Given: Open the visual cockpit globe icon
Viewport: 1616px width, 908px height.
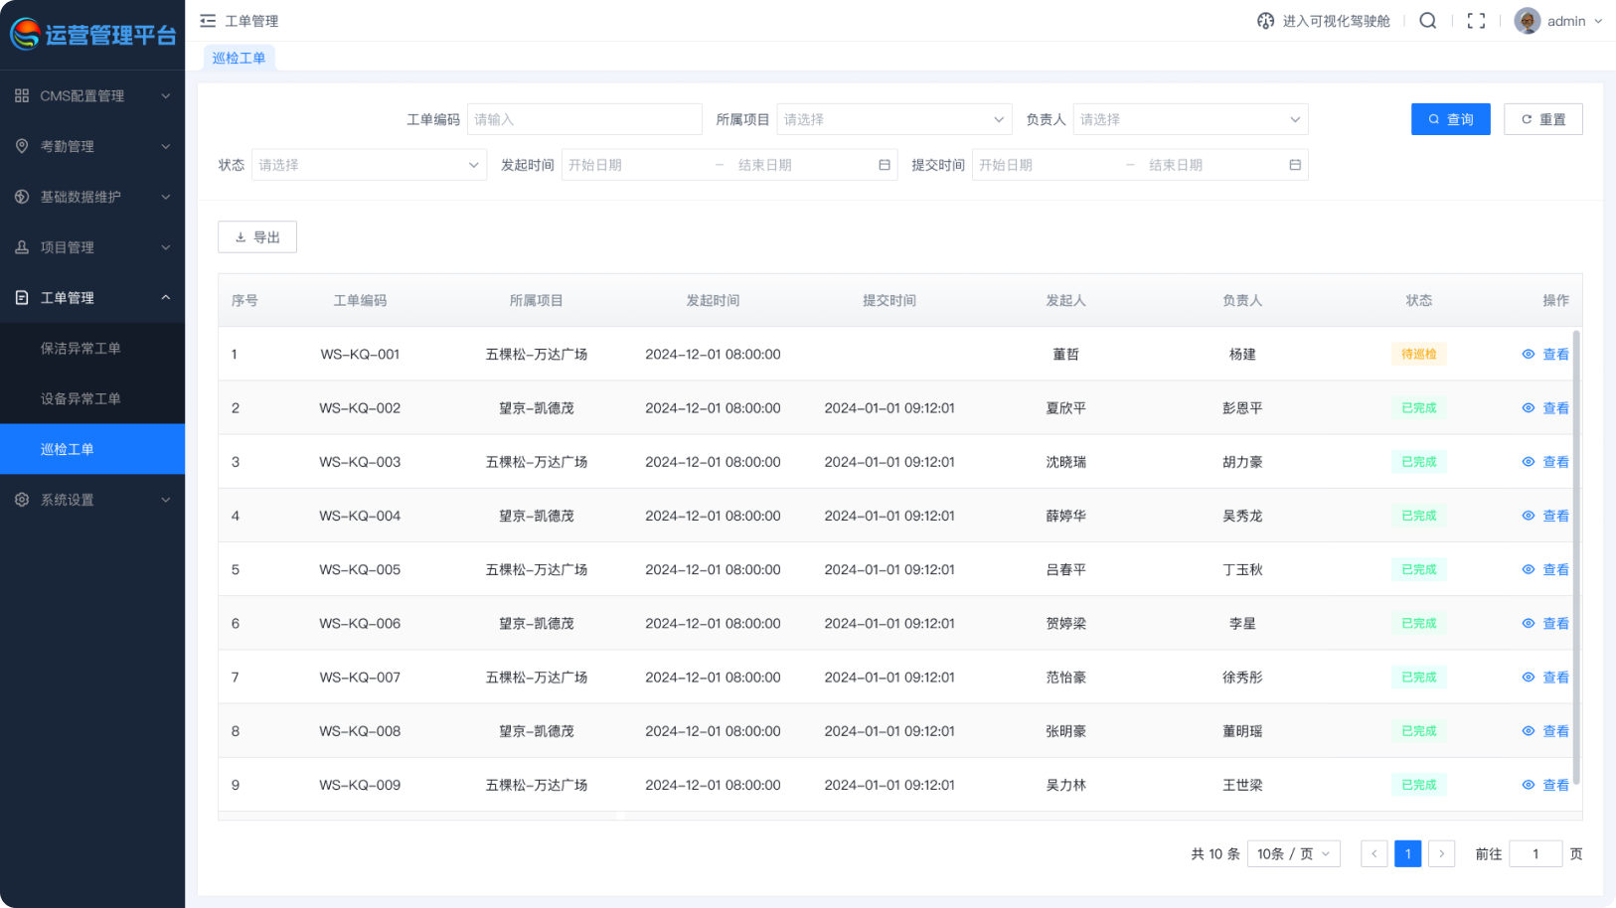Looking at the screenshot, I should (x=1265, y=21).
